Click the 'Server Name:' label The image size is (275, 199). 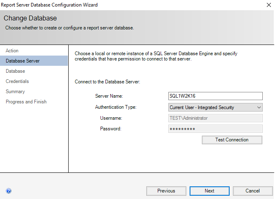click(109, 96)
